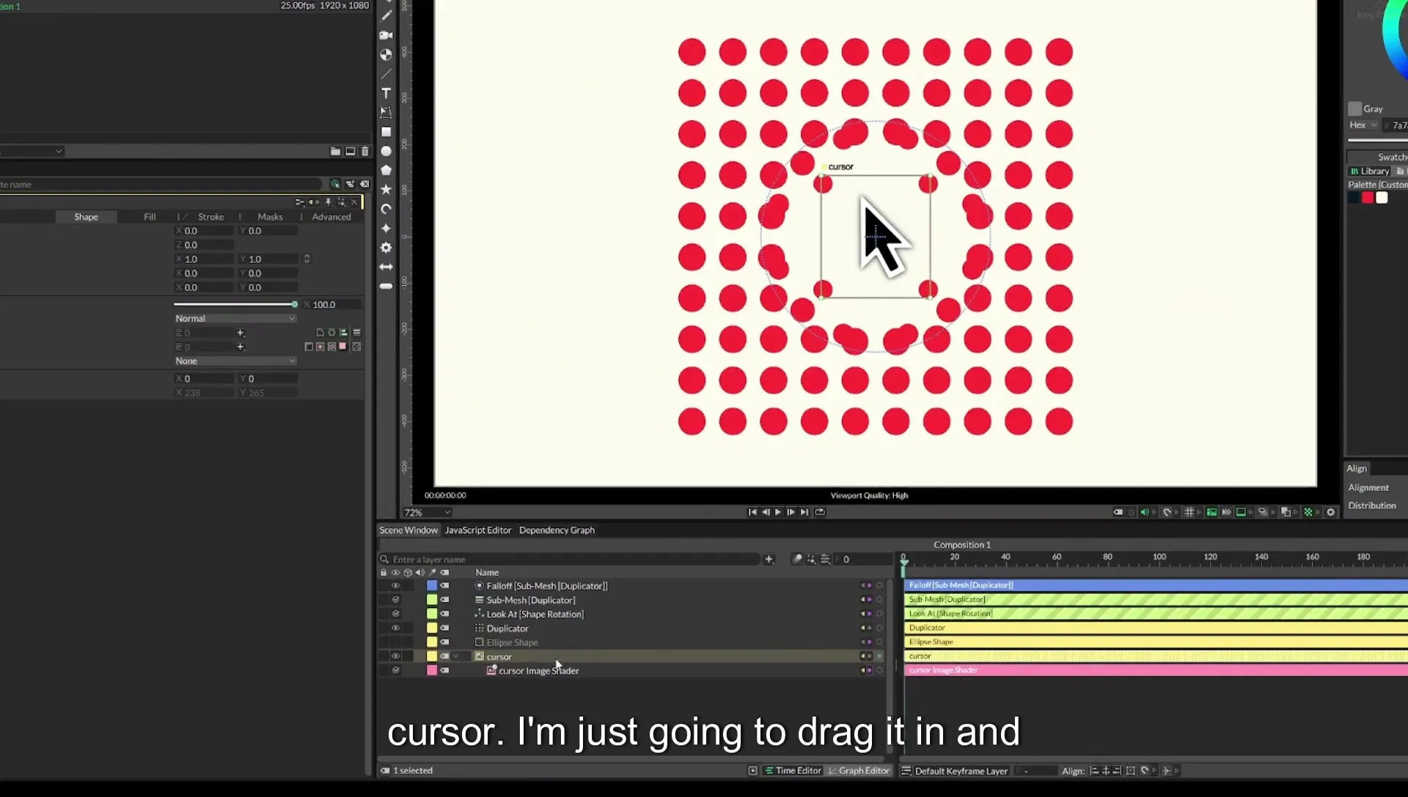Screen dimensions: 1408x797
Task: Click Play in viewport playback controls
Action: 777,512
